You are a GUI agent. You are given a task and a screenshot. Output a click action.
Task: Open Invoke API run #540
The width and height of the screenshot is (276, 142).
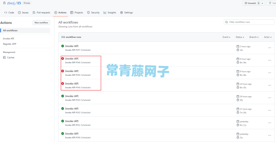pos(72,134)
